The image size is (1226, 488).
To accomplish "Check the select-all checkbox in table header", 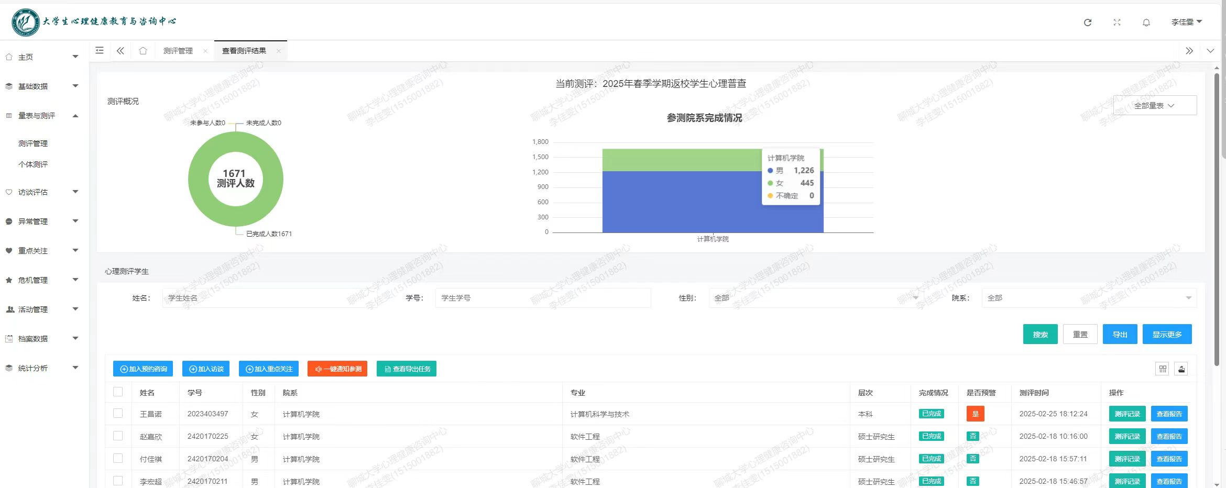I will 118,392.
